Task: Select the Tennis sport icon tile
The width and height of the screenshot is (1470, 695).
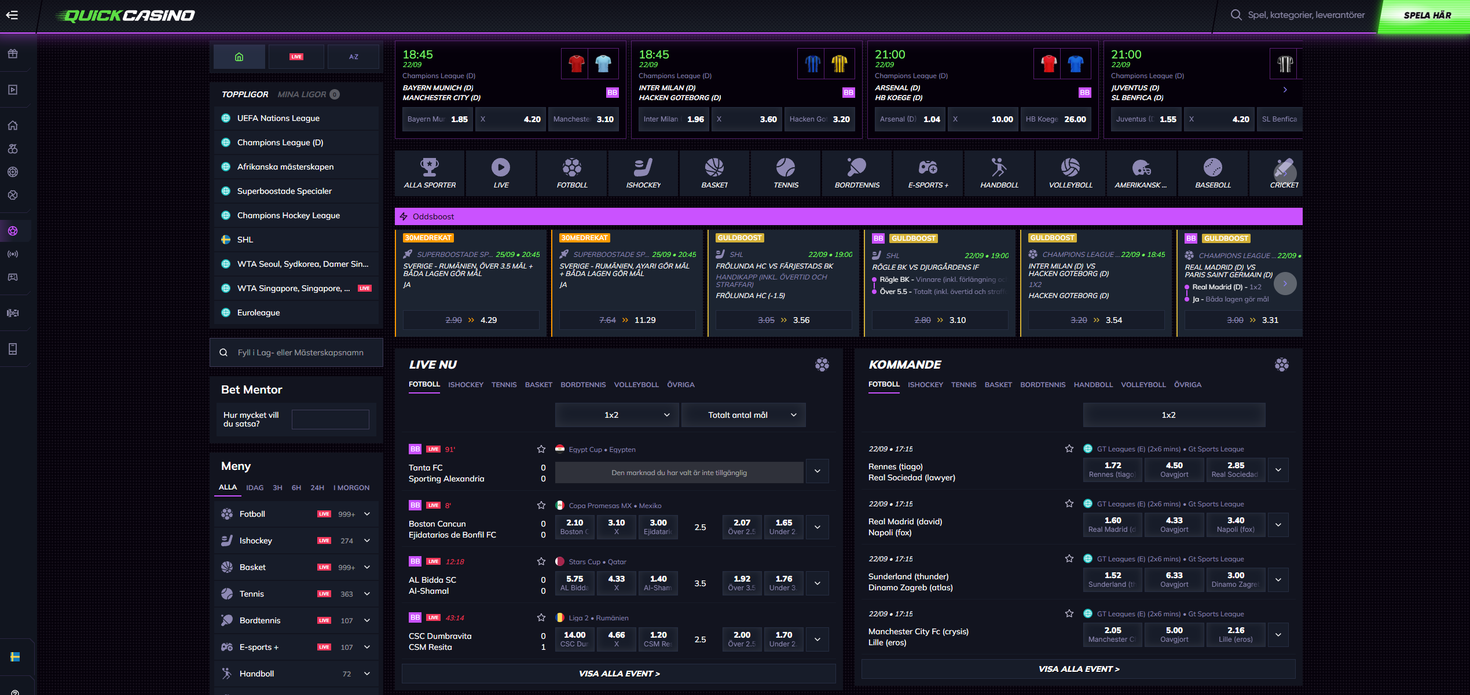Action: [x=786, y=172]
